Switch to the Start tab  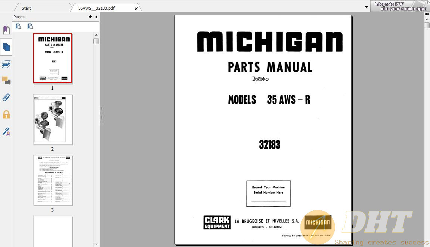pyautogui.click(x=27, y=8)
